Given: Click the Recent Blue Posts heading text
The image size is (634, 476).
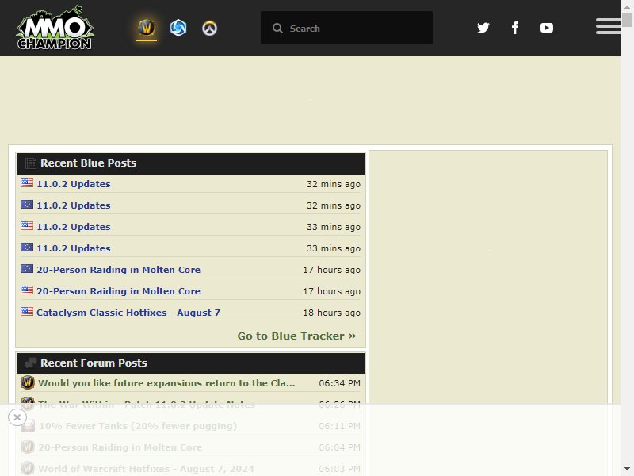Looking at the screenshot, I should click(88, 163).
